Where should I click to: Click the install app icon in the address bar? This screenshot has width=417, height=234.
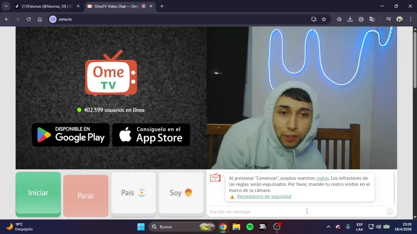tap(314, 19)
